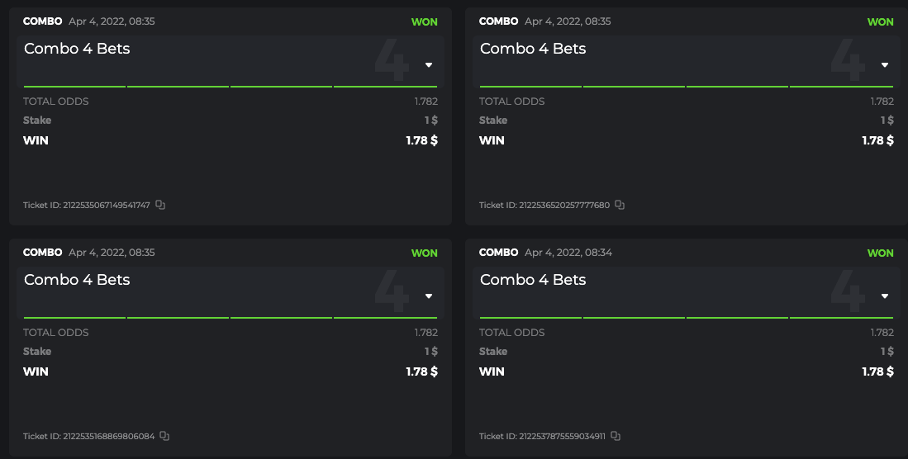Expand the bottom-left Combo 4 Bets arrow
The height and width of the screenshot is (459, 908).
pos(429,296)
